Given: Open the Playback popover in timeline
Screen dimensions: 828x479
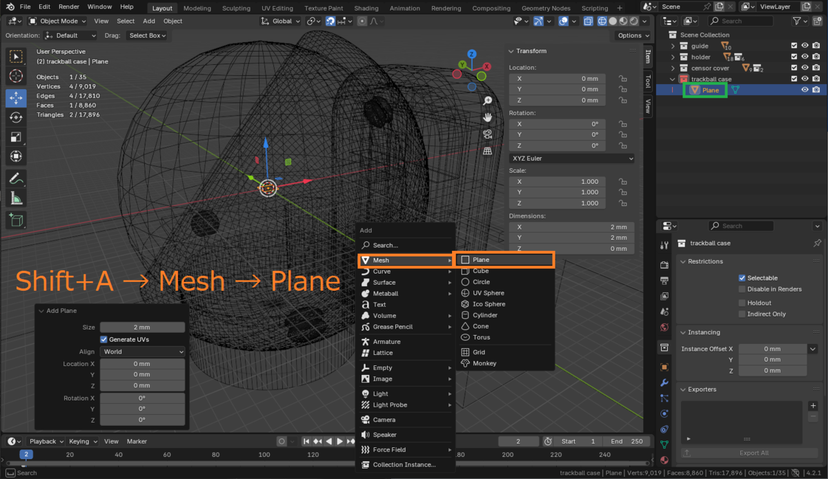Looking at the screenshot, I should [46, 441].
